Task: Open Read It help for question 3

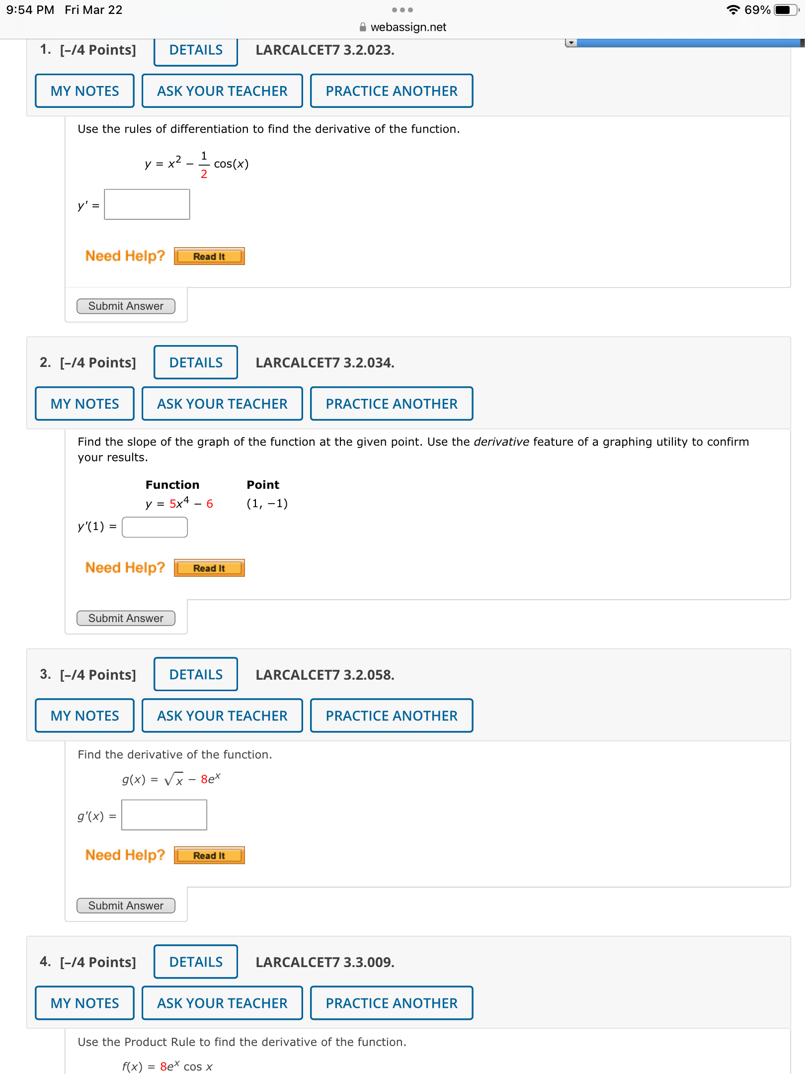Action: (209, 855)
